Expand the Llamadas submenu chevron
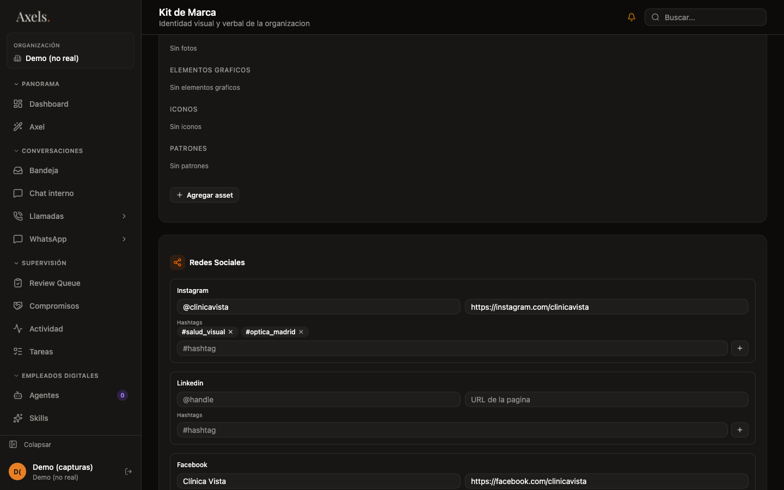This screenshot has width=784, height=490. pos(124,216)
